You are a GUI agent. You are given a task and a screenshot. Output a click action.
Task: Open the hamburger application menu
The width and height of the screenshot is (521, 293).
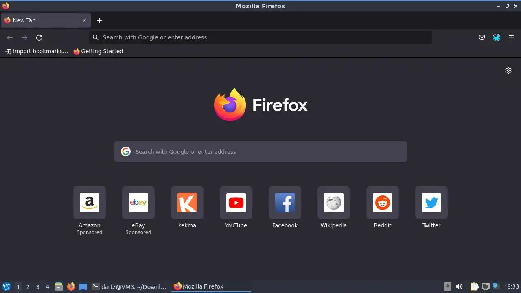tap(511, 37)
